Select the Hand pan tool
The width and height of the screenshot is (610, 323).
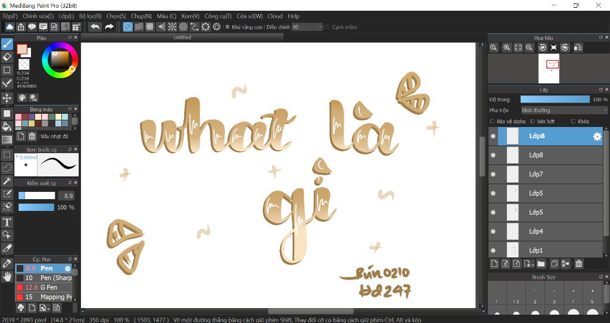pos(7,277)
